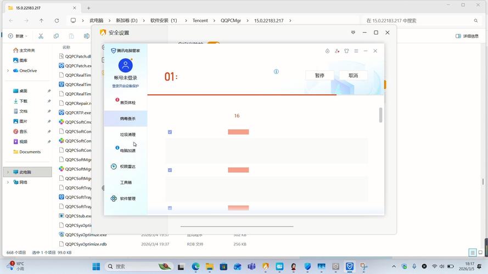Open the pin-down icon in 安全设置 title bar
This screenshot has width=488, height=274.
[x=353, y=32]
